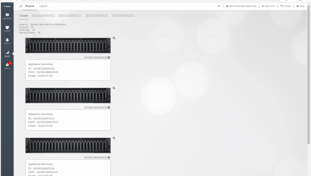
Task: Click the DE300180803524 server chassis image
Action: coord(68,145)
